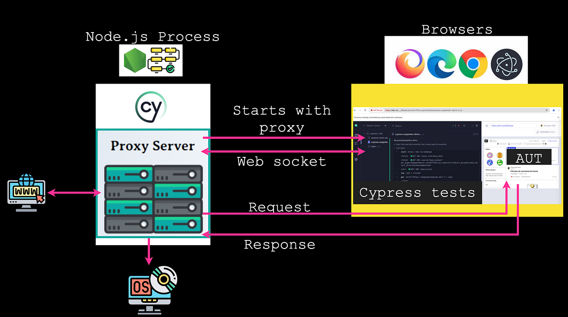Click the Search specs input field
568x317 pixels.
[373, 126]
